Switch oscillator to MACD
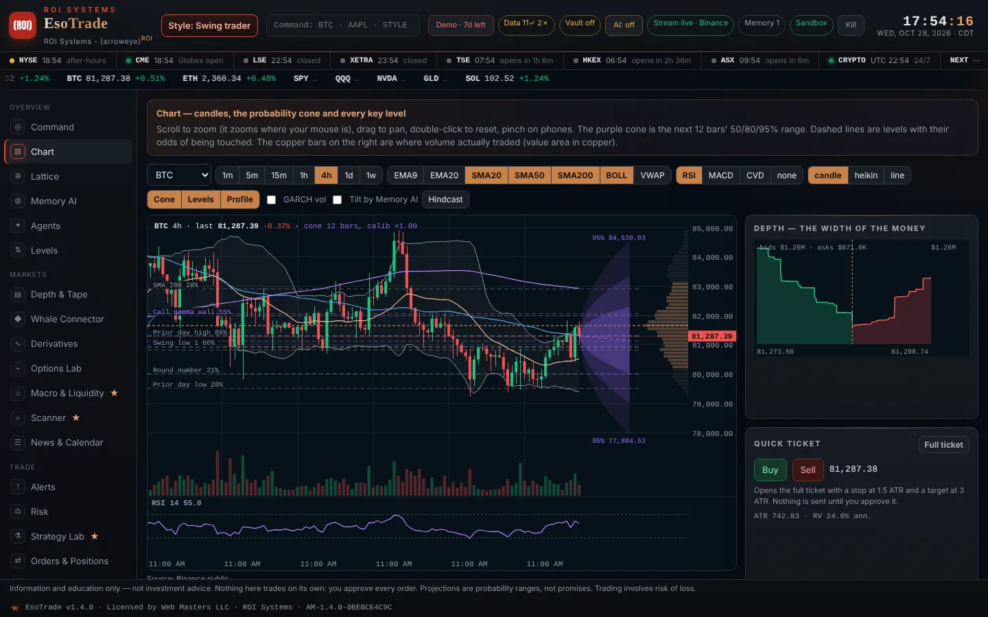The width and height of the screenshot is (988, 617). click(x=720, y=176)
